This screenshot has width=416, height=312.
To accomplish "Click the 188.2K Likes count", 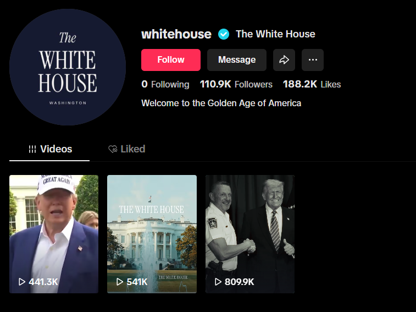I will pos(312,84).
